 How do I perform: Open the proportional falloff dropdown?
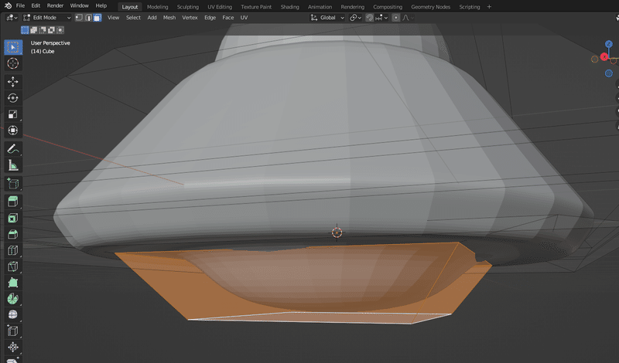(408, 17)
